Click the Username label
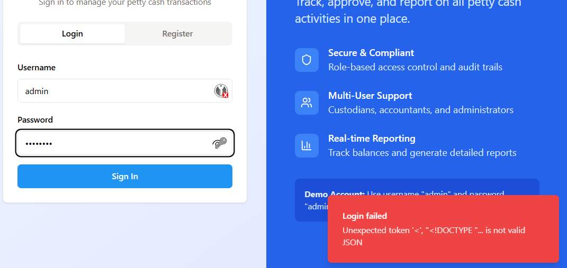The height and width of the screenshot is (268, 567). click(37, 68)
